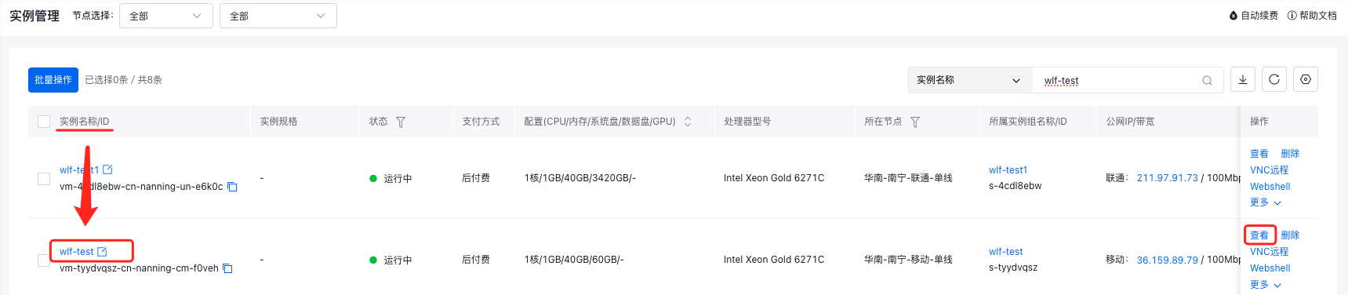Viewport: 1348px width, 295px height.
Task: Filter by 所在节点 column icon
Action: (915, 122)
